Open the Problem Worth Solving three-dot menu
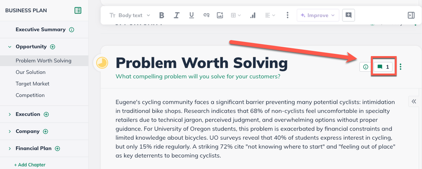Viewport: 422px width, 169px height. [x=401, y=67]
